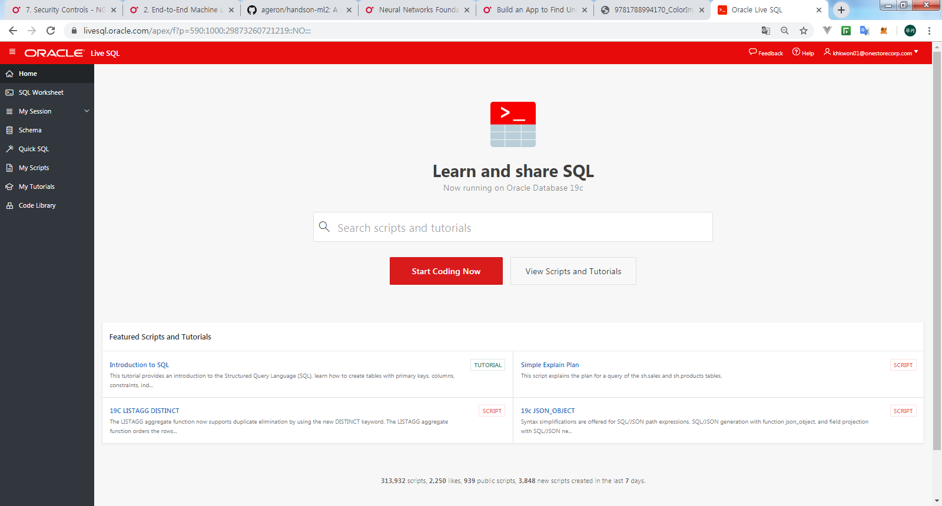Screen dimensions: 942x506
Task: Click the vertical page scrollbar
Action: tap(937, 251)
